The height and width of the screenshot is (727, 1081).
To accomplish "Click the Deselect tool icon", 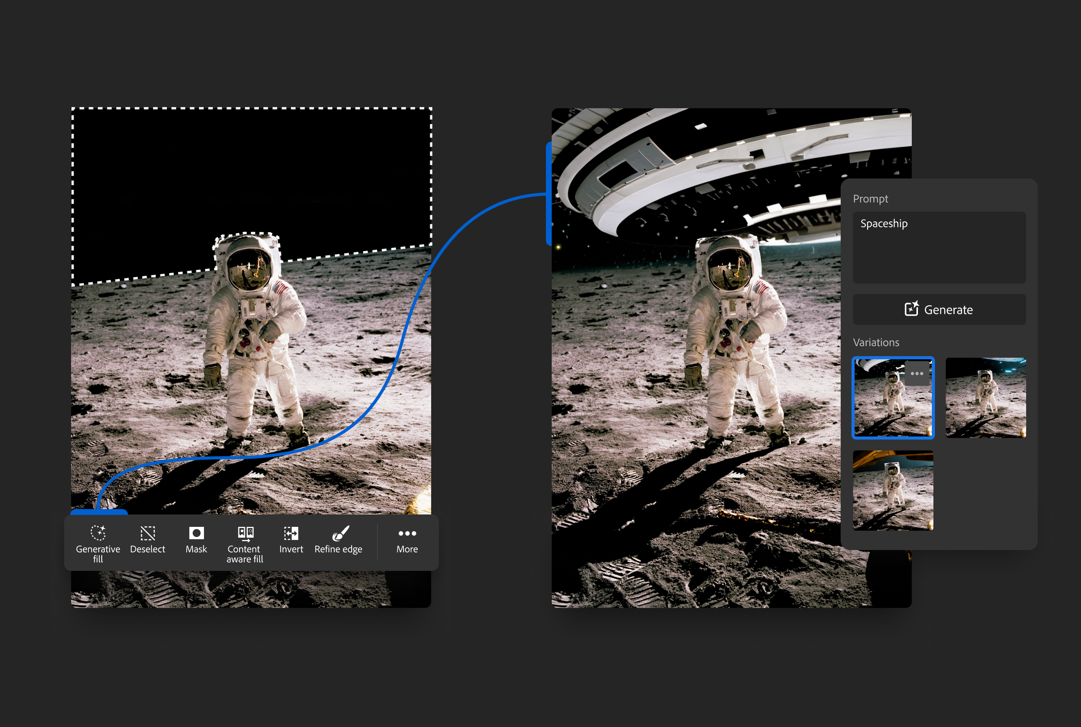I will coord(147,534).
